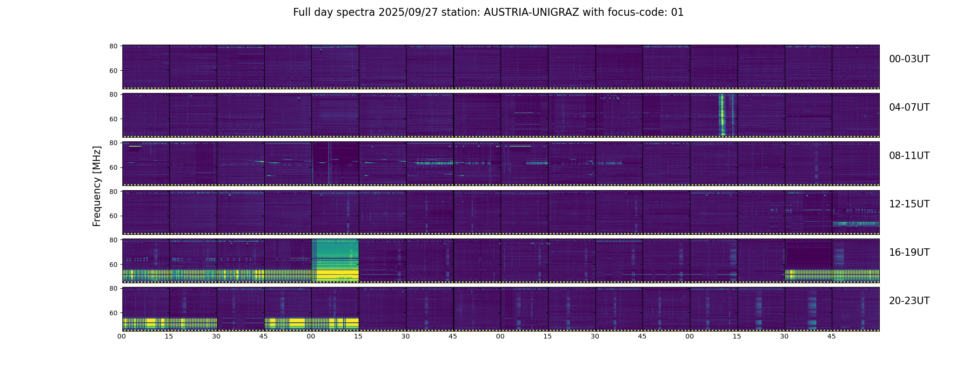Select the '16-19UT' row label
Screen dimensions: 977x372
[909, 252]
